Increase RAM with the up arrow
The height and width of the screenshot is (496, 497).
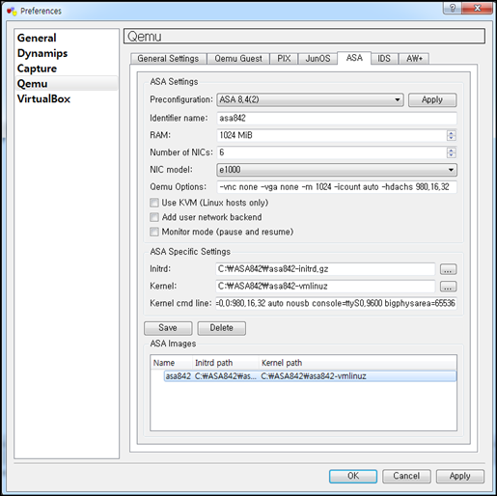pos(452,132)
